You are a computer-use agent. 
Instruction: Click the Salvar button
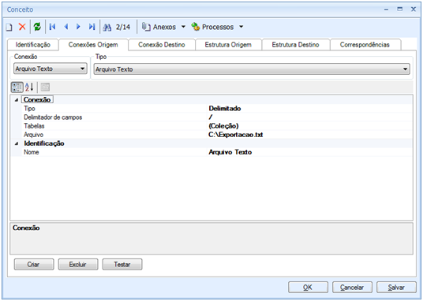click(x=396, y=288)
